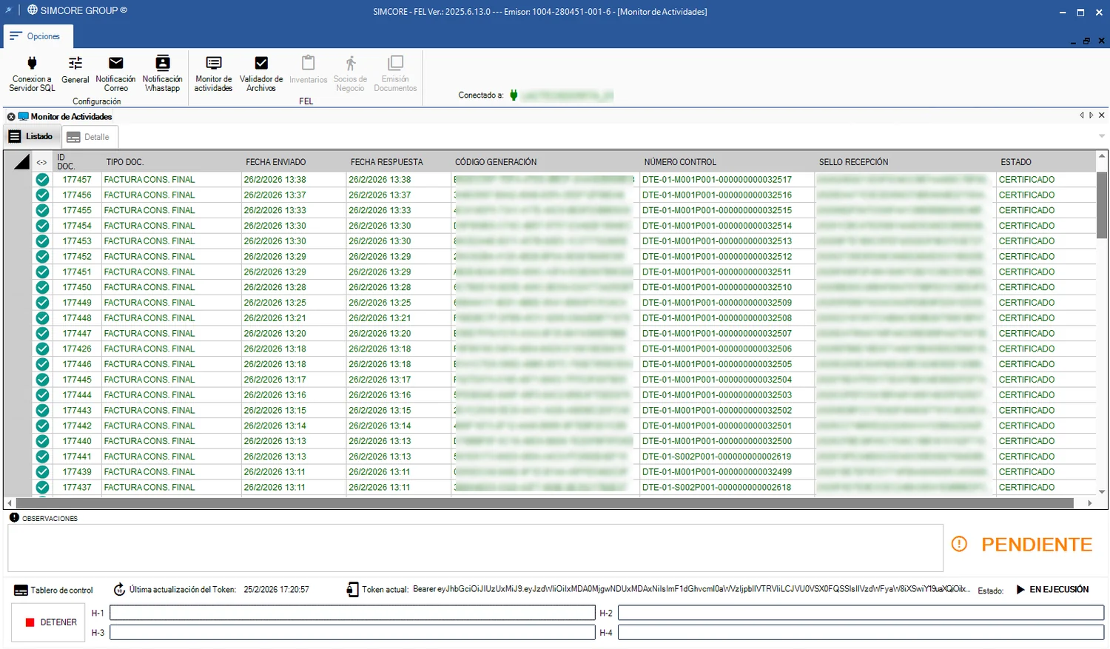1110x649 pixels.
Task: Click the select-all corner of the grid
Action: tap(21, 162)
